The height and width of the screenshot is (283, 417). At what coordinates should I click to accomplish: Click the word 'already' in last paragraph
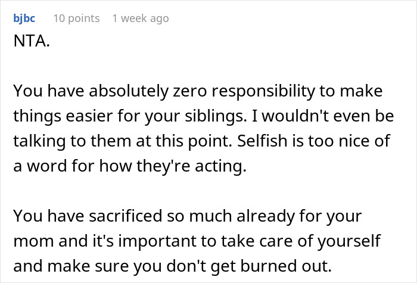(x=266, y=216)
